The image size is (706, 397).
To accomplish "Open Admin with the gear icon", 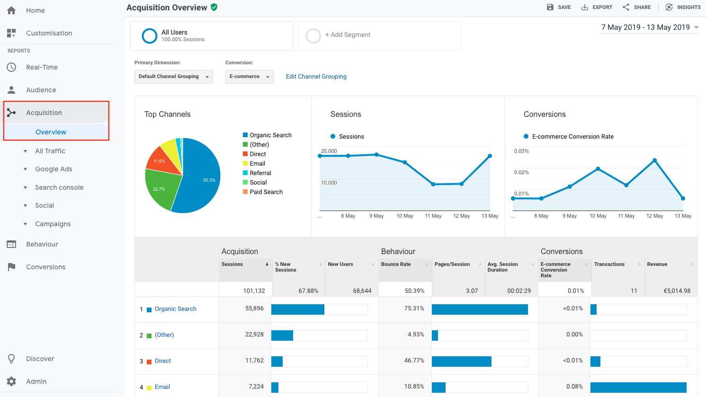I will [11, 381].
